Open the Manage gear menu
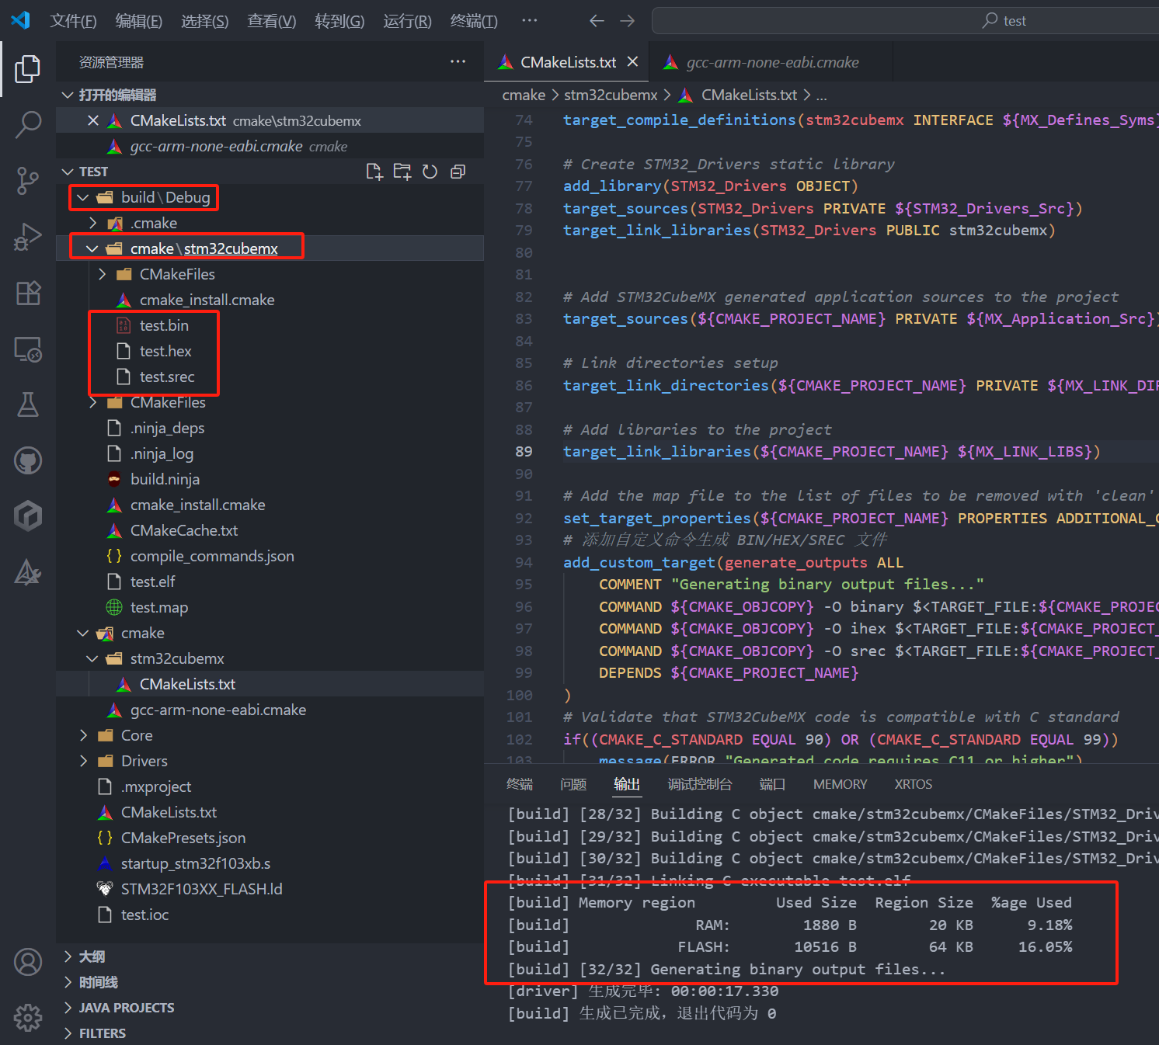Image resolution: width=1159 pixels, height=1045 pixels. (28, 1017)
